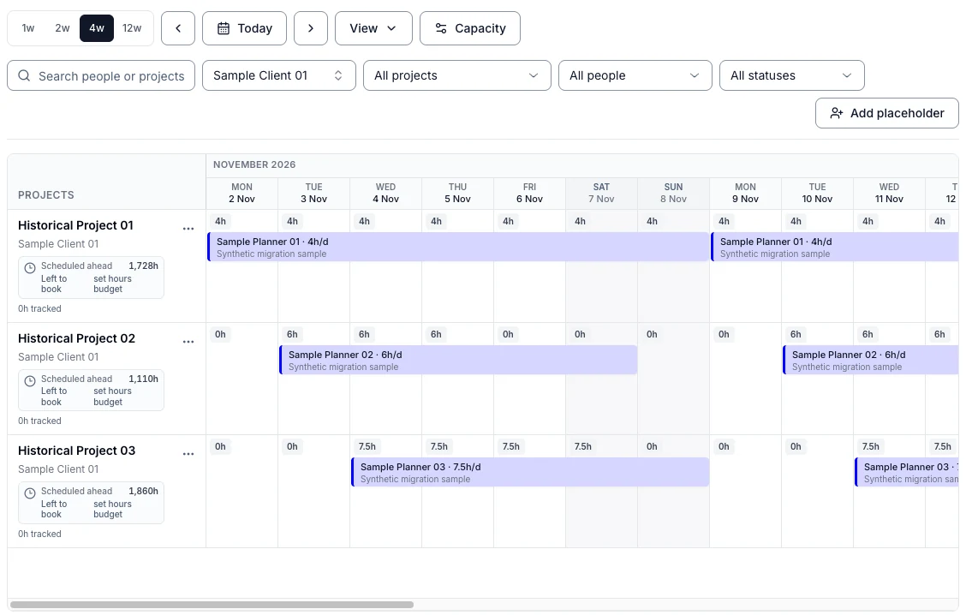This screenshot has height=615, width=966.
Task: Select Sample Planner 02 booking starting 10 Nov
Action: click(870, 360)
